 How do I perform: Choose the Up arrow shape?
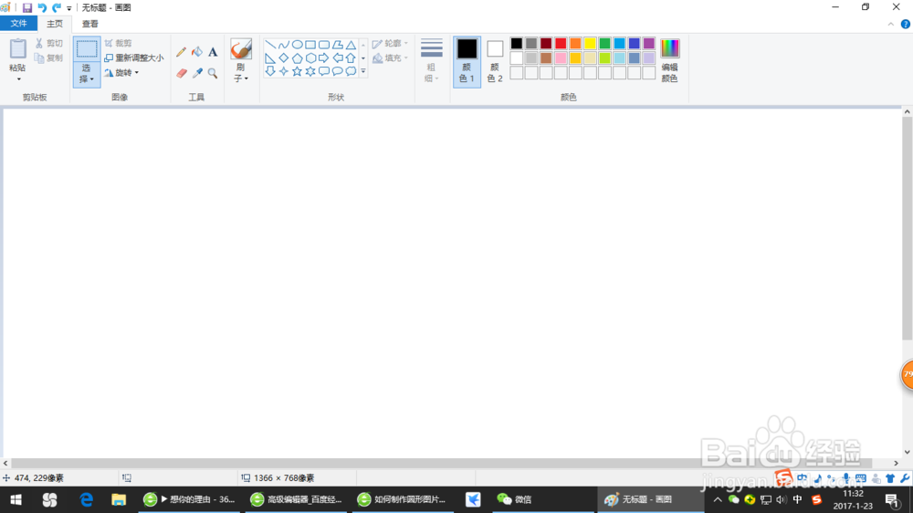click(x=351, y=58)
